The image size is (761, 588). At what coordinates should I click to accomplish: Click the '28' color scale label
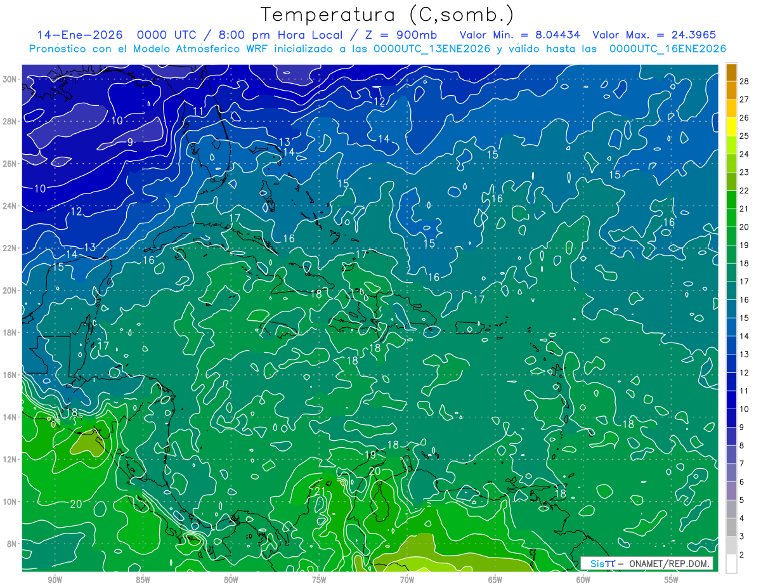pyautogui.click(x=745, y=81)
